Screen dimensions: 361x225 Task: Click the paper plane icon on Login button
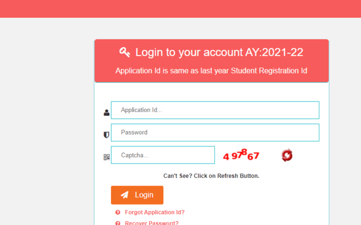(x=124, y=195)
